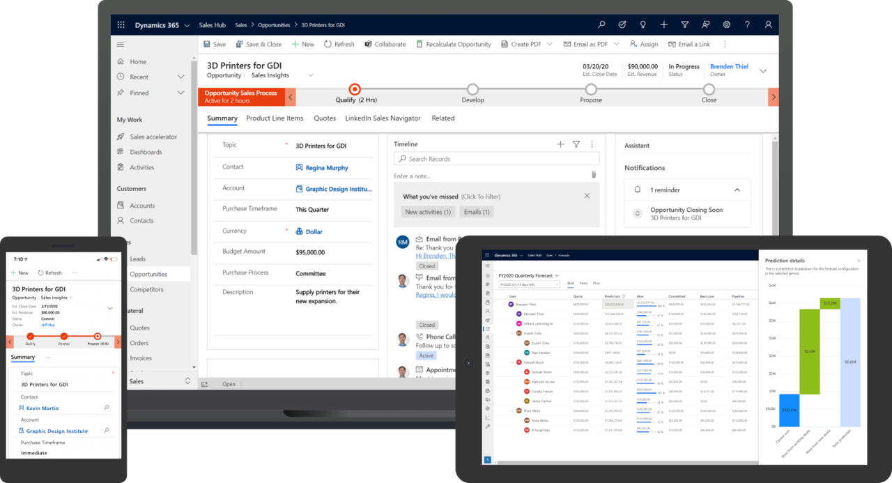Screen dimensions: 892x483
Task: Open the question mark help icon
Action: point(747,24)
